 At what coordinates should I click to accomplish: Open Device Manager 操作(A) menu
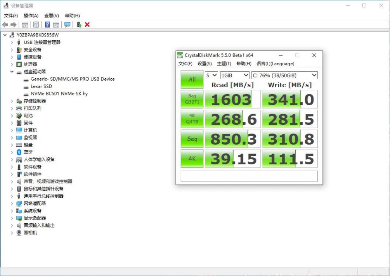[31, 16]
